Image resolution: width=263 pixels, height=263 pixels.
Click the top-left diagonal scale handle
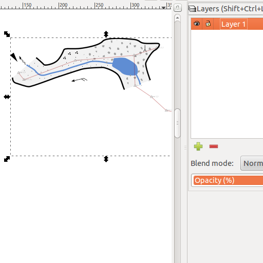[x=7, y=34]
